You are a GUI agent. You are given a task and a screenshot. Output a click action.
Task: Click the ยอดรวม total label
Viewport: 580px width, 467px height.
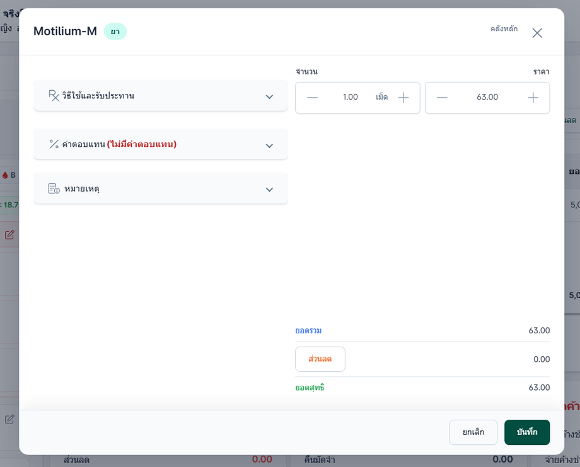[x=308, y=331]
